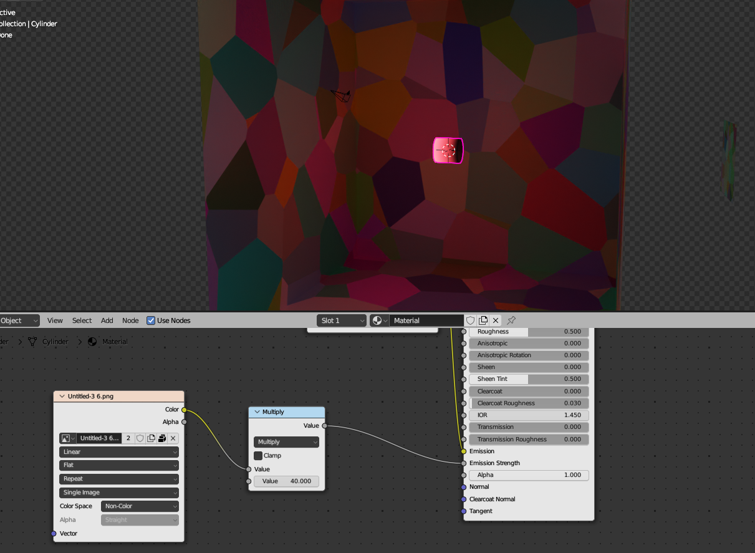Viewport: 755px width, 553px height.
Task: Click the Normal input socket
Action: pyautogui.click(x=464, y=487)
